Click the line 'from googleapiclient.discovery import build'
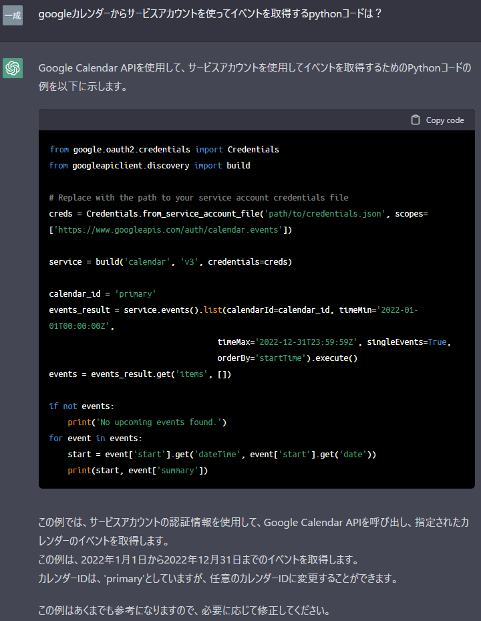This screenshot has width=481, height=621. pos(150,166)
